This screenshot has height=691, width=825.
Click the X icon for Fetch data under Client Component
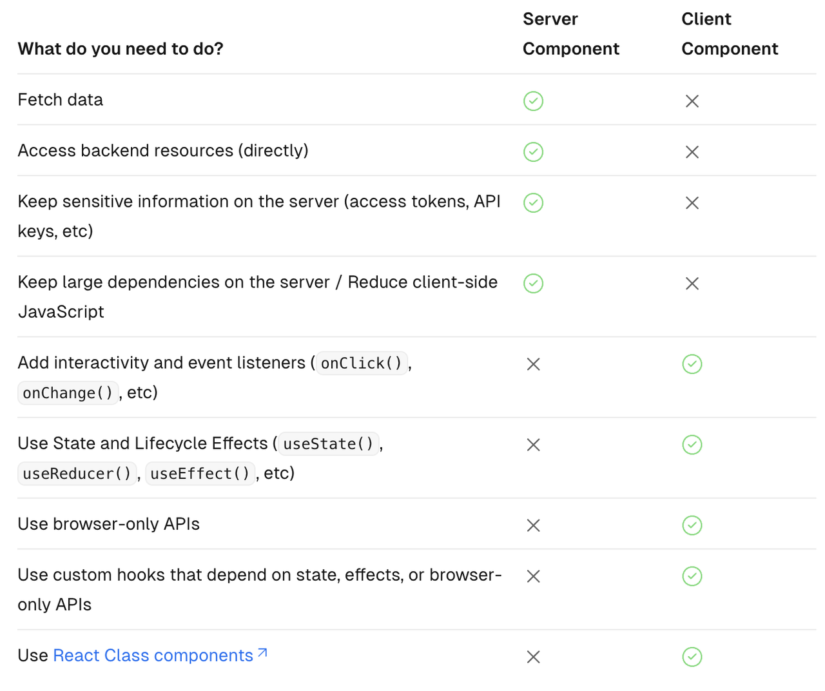coord(692,101)
